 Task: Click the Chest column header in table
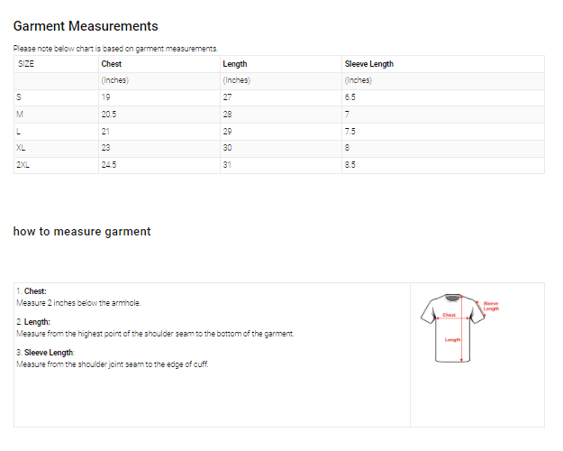[112, 64]
